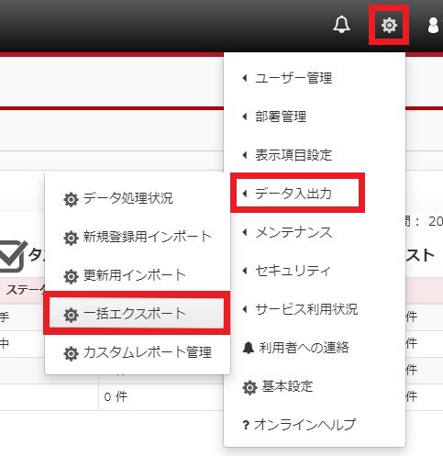Click gear icon beside 新規登録用インポート

pyautogui.click(x=71, y=238)
